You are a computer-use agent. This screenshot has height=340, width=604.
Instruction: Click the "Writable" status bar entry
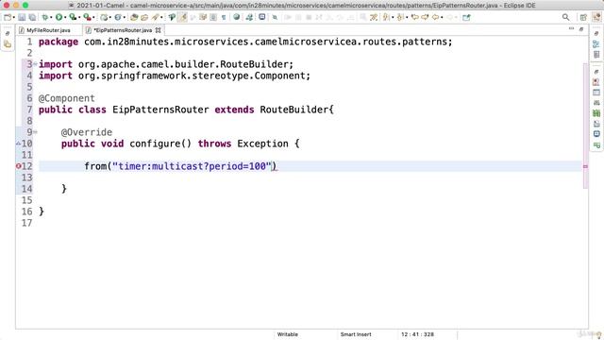(287, 334)
